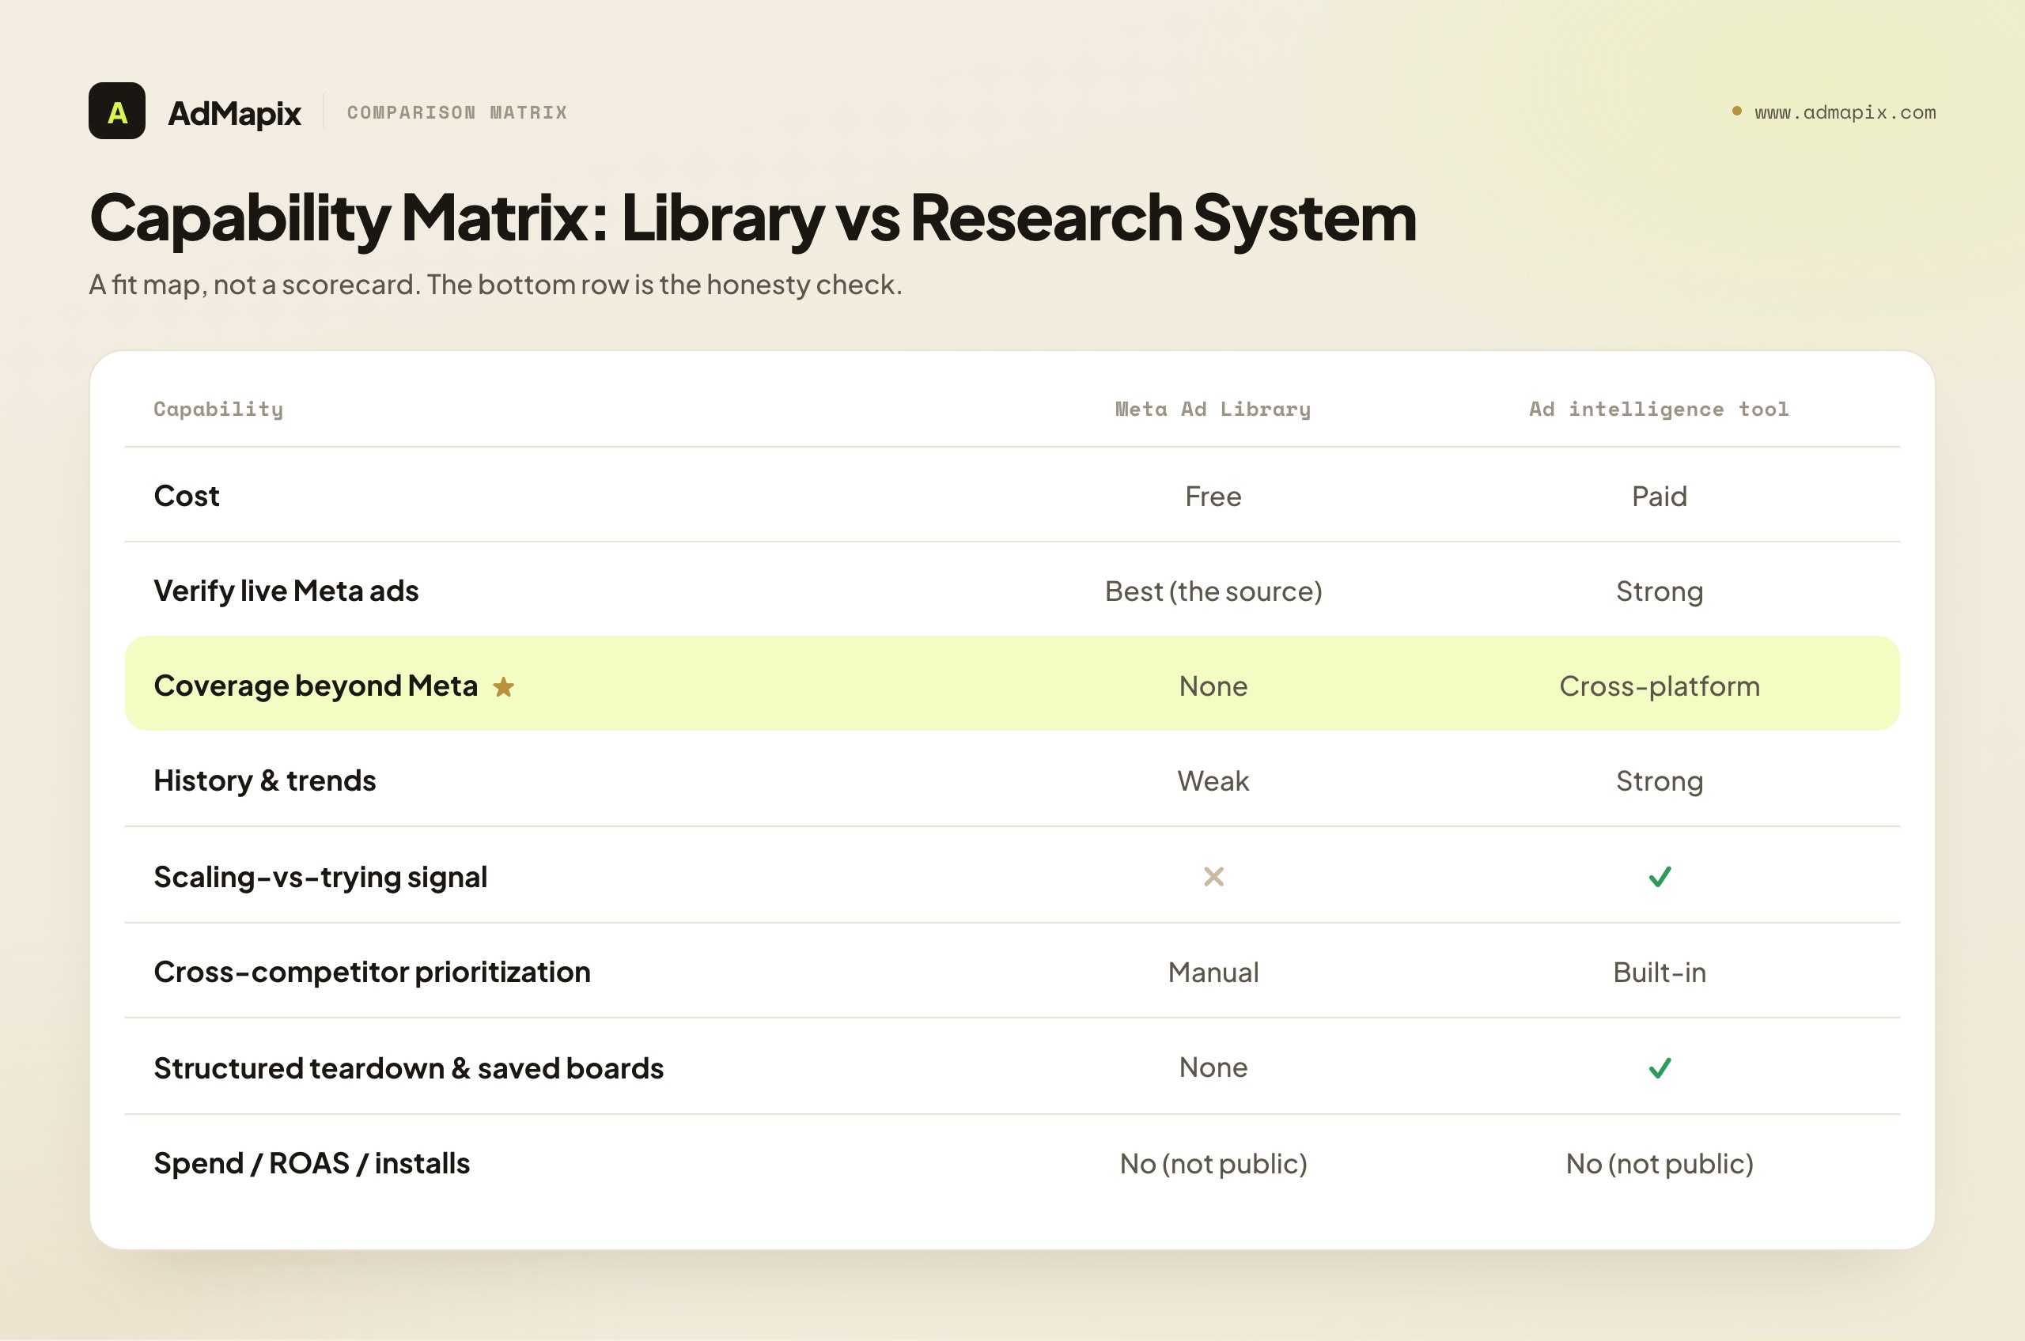The width and height of the screenshot is (2025, 1341).
Task: Click the 'Manual' cell
Action: 1213,973
